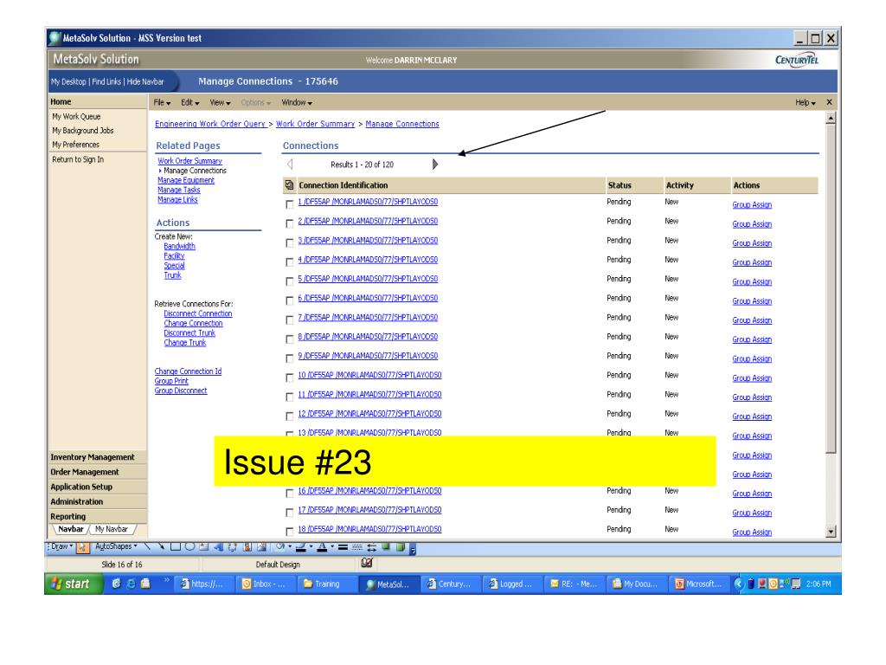The image size is (886, 665).
Task: Open the Arrow Style options
Action: pos(371,547)
